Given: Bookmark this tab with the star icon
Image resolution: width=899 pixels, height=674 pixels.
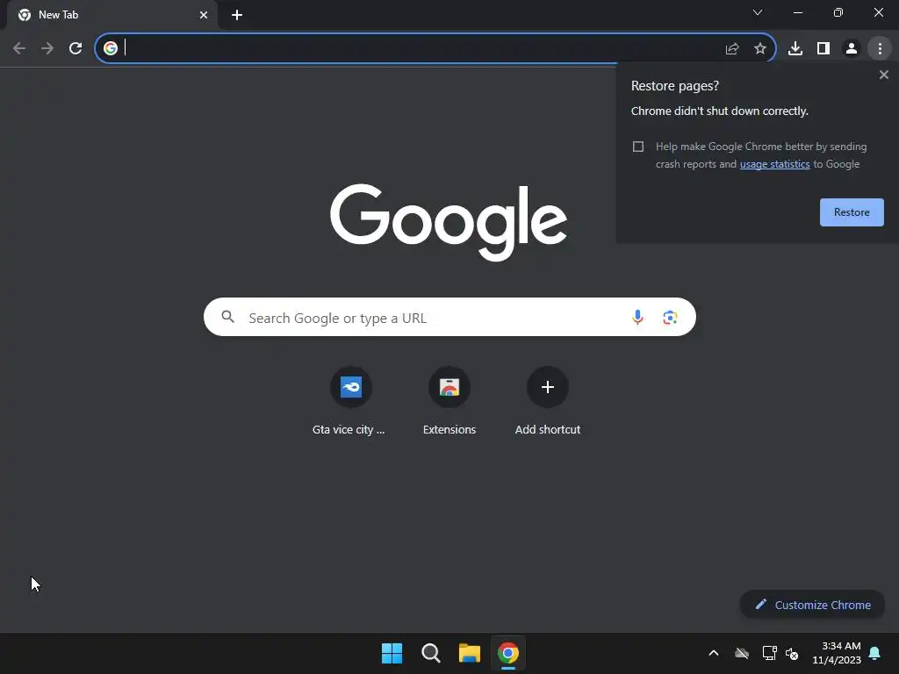Looking at the screenshot, I should click(760, 49).
